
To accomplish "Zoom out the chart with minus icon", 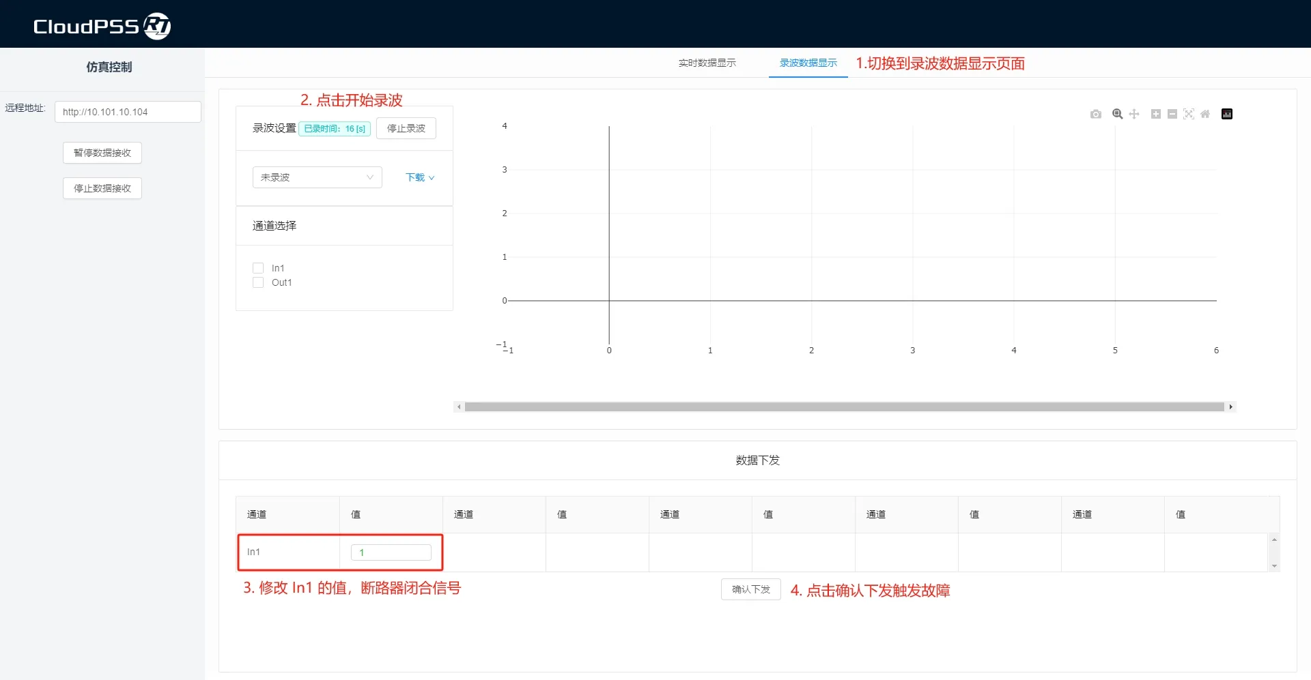I will (x=1172, y=114).
